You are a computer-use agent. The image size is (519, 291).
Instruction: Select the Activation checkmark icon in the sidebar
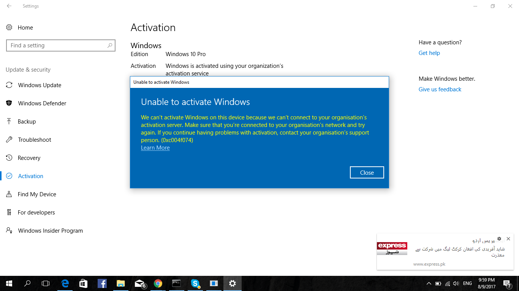[9, 176]
